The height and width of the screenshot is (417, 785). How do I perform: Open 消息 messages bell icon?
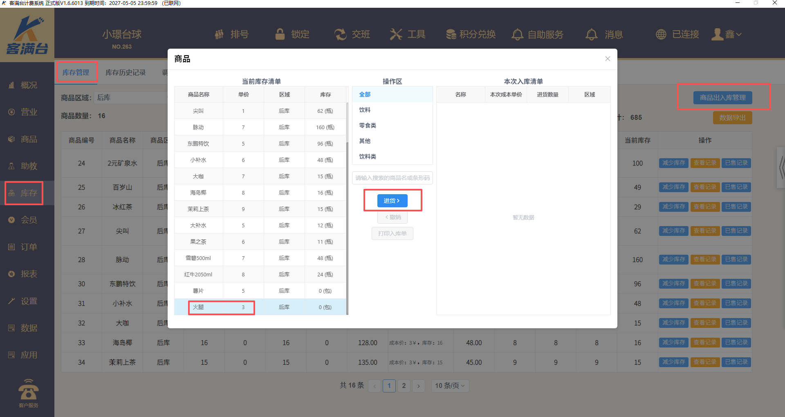591,34
